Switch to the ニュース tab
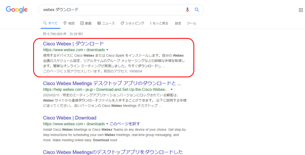Viewport: 305px width, 155px height. click(x=106, y=23)
